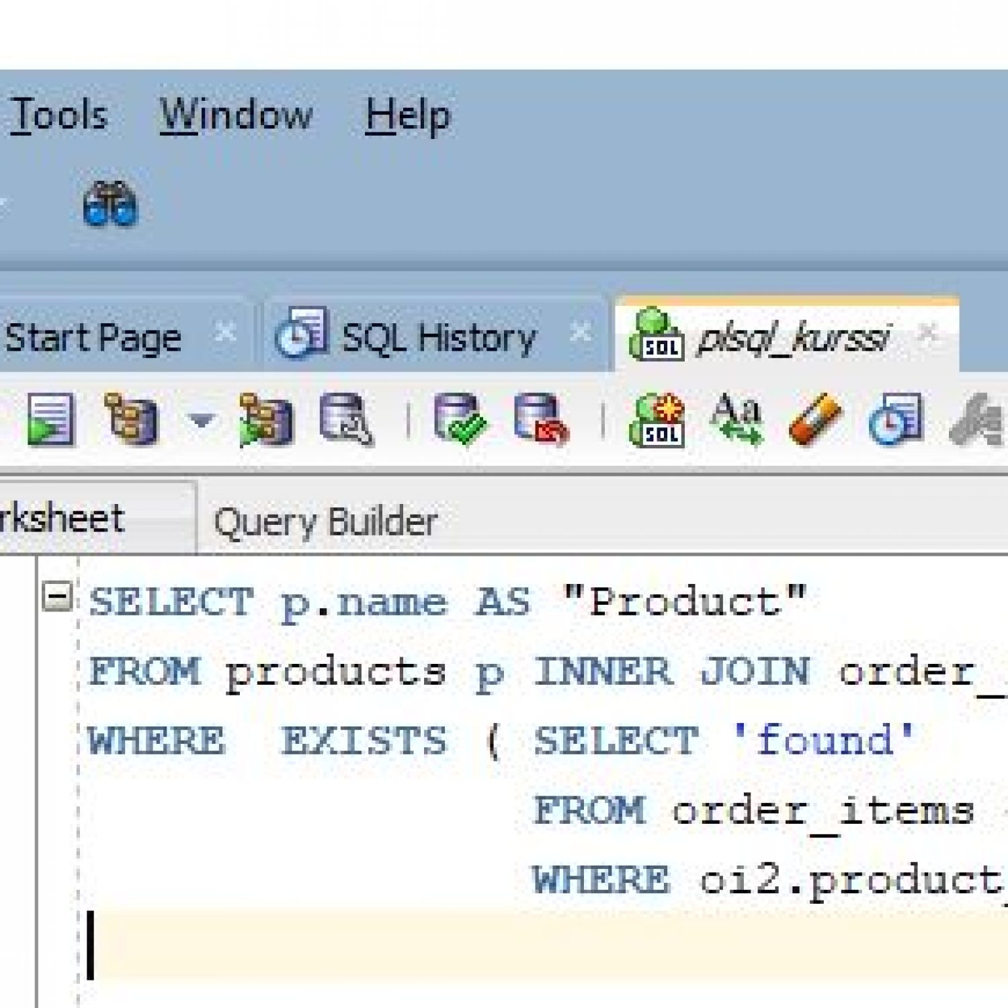This screenshot has height=1008, width=1008.
Task: Click the Commit icon
Action: [x=460, y=419]
